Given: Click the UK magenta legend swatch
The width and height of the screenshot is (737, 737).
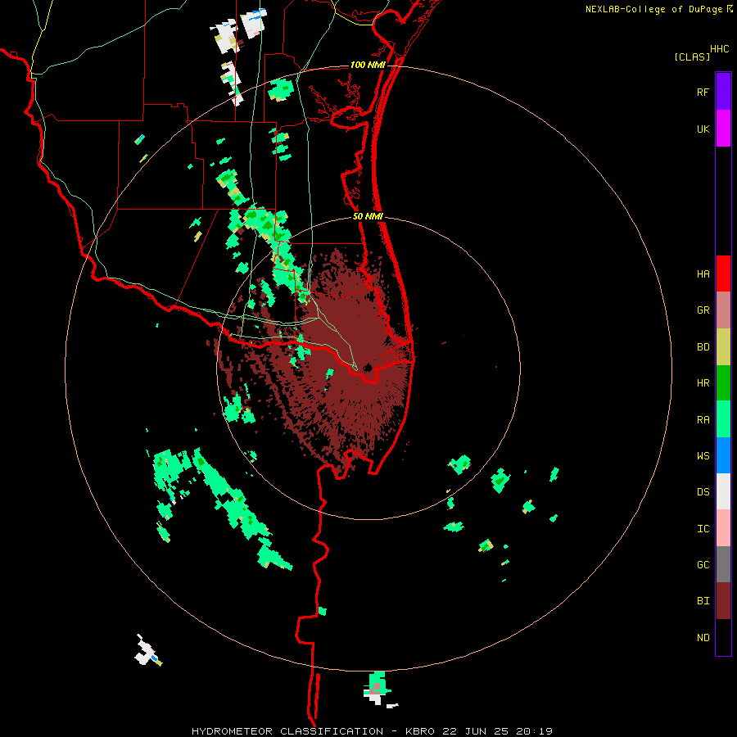Looking at the screenshot, I should [723, 129].
